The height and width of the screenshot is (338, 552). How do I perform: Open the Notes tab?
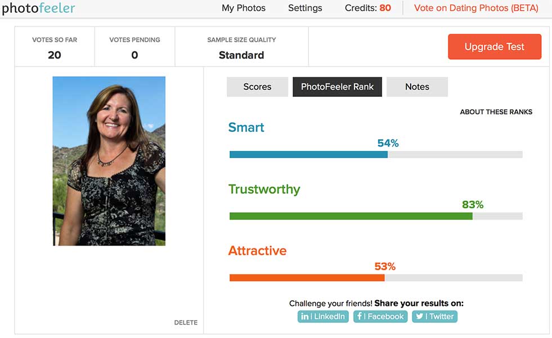coord(417,87)
